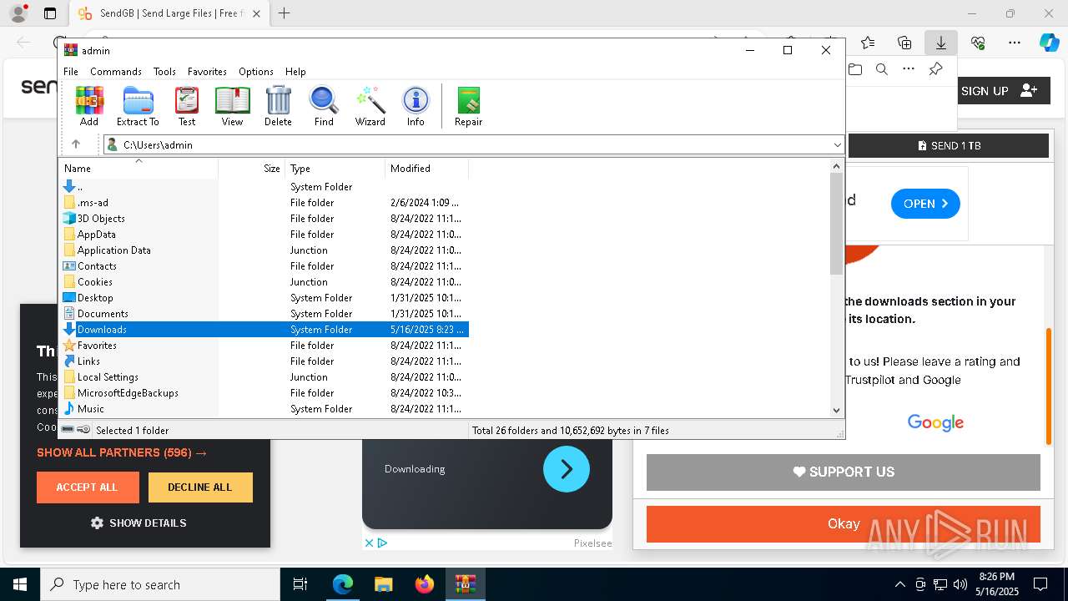Screen dimensions: 1068x601
Task: Click ACCEPT ALL cookies in browser
Action: [x=88, y=487]
